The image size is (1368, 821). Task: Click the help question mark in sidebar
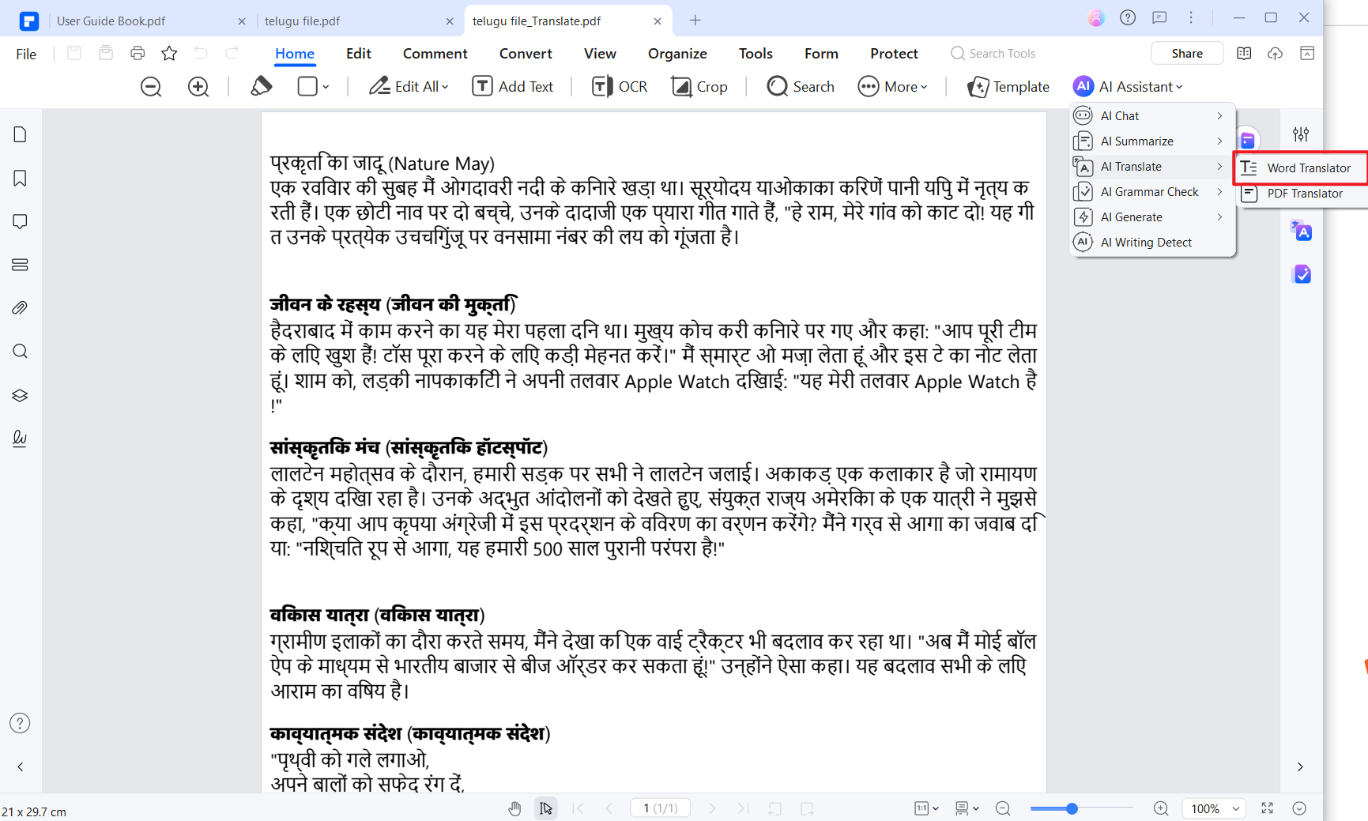pyautogui.click(x=20, y=723)
